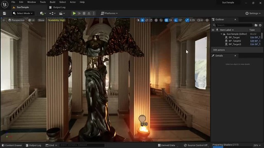Click the skip frame play control
Viewport: 264px width, 148px height.
(x=79, y=13)
